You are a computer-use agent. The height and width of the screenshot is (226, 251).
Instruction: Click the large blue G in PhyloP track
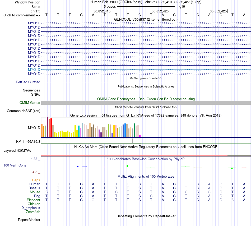click(x=82, y=167)
